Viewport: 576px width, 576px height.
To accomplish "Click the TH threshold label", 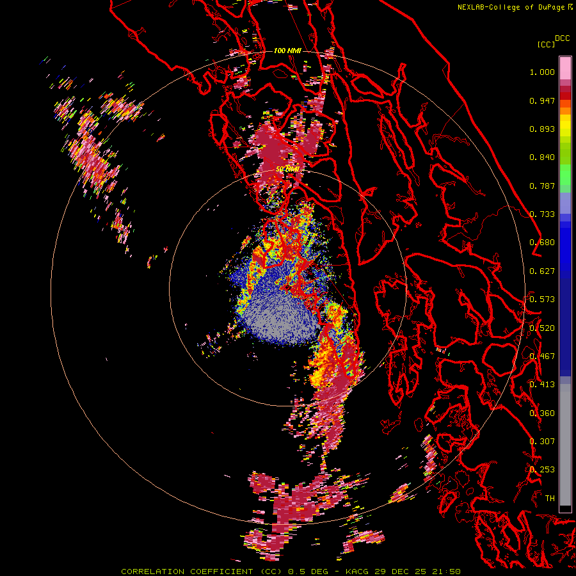I will click(550, 499).
